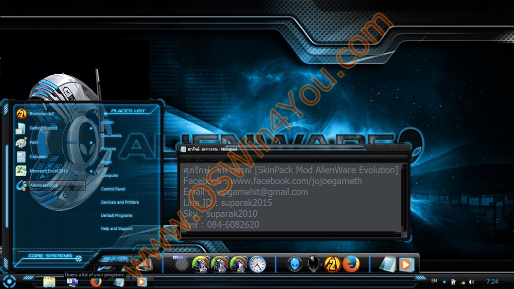Click the 7:24 clock in the taskbar

click(492, 282)
